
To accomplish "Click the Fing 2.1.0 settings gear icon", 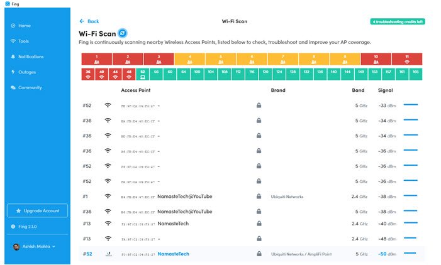I will pyautogui.click(x=13, y=226).
